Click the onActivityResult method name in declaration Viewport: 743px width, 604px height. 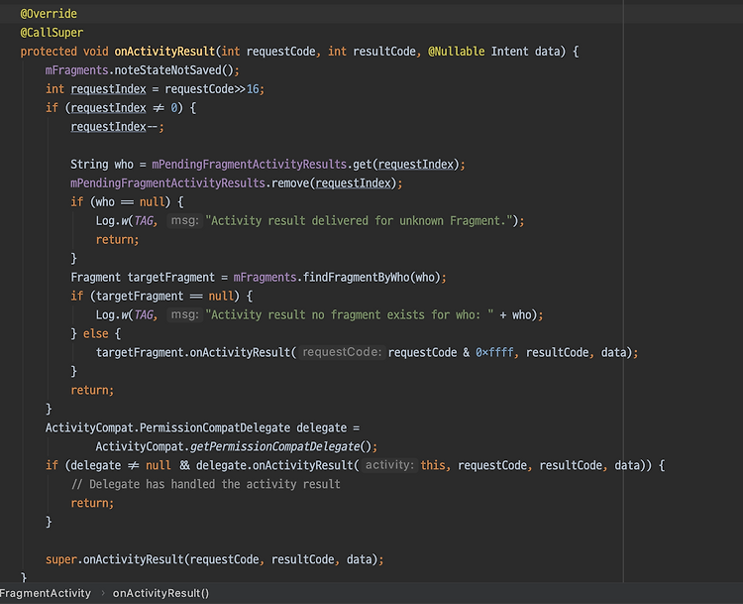tap(164, 52)
